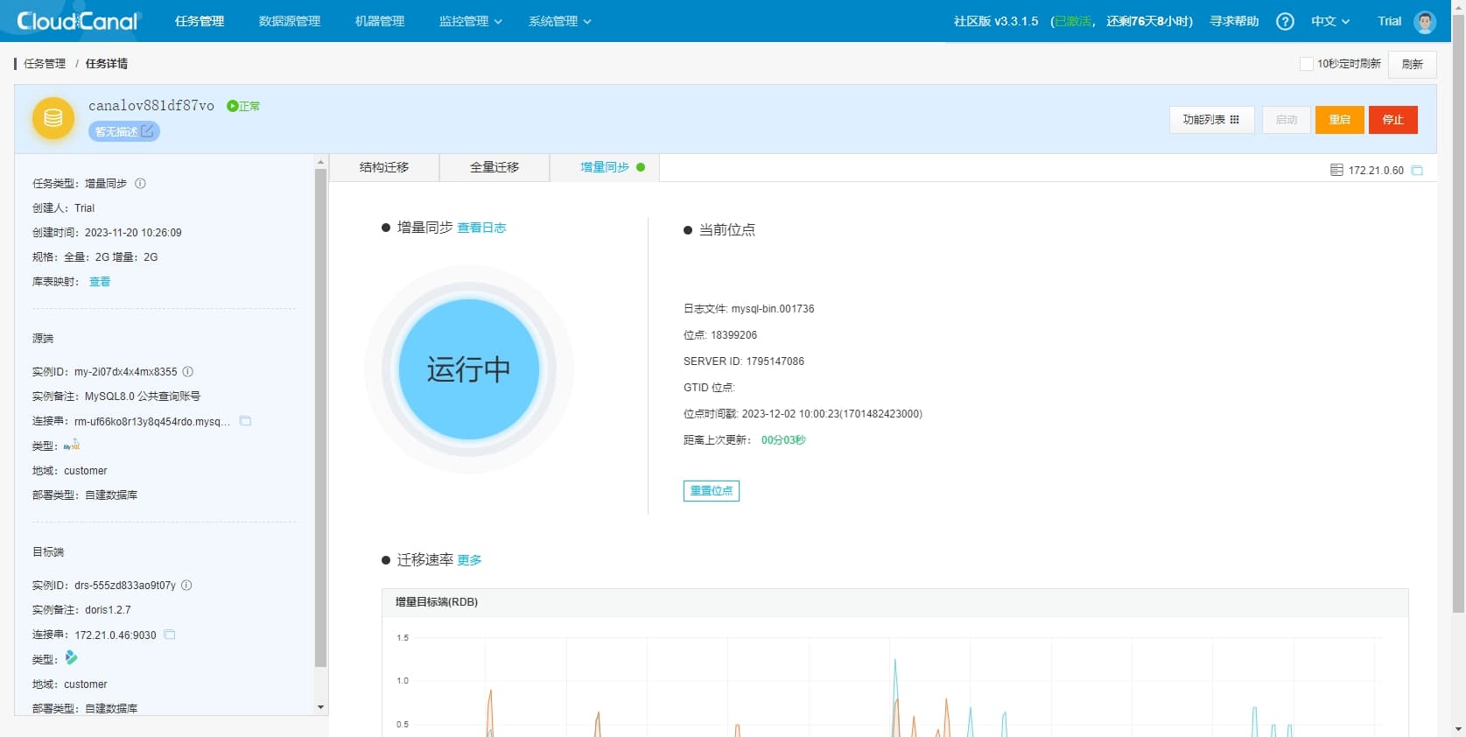
Task: Click the left panel scroll up arrow
Action: [320, 162]
